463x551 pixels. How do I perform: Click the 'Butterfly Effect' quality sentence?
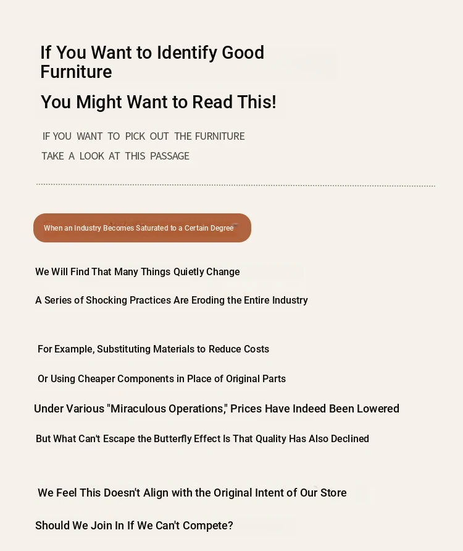202,438
